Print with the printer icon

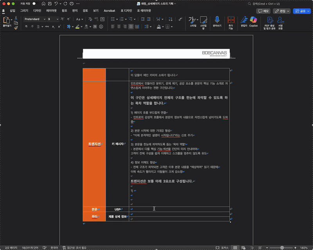click(x=72, y=4)
